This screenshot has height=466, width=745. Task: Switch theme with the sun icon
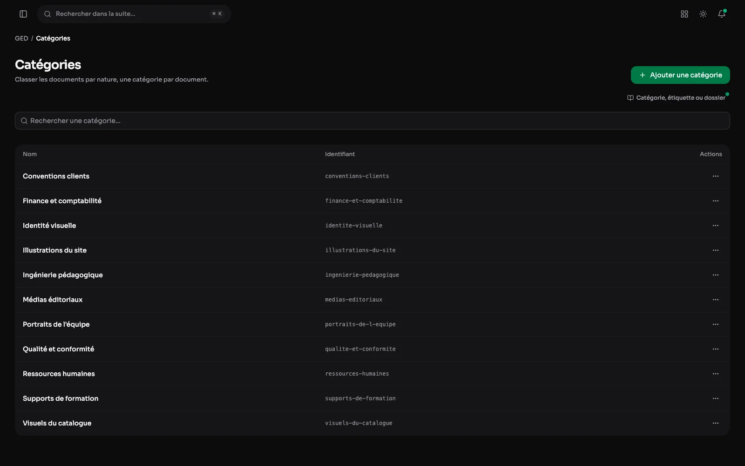[703, 14]
